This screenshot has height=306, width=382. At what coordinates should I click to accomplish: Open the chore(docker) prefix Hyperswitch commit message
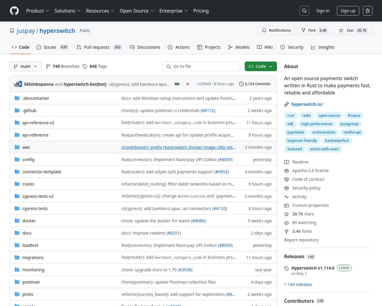tap(179, 147)
